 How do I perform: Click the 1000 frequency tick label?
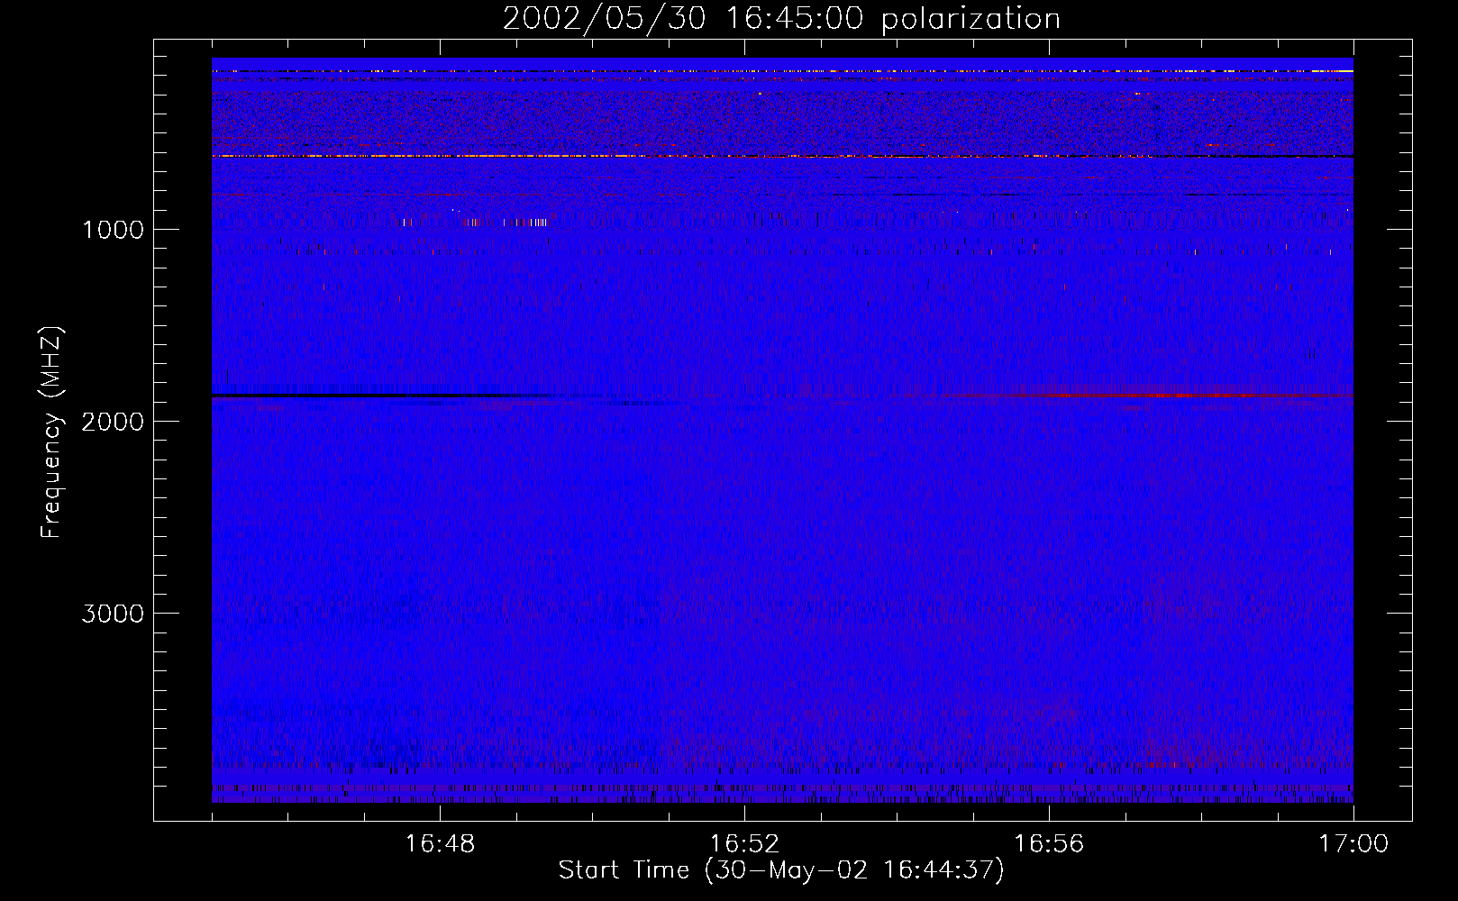click(x=113, y=230)
